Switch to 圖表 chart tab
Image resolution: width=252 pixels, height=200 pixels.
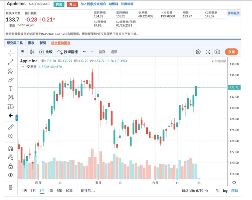31,43
